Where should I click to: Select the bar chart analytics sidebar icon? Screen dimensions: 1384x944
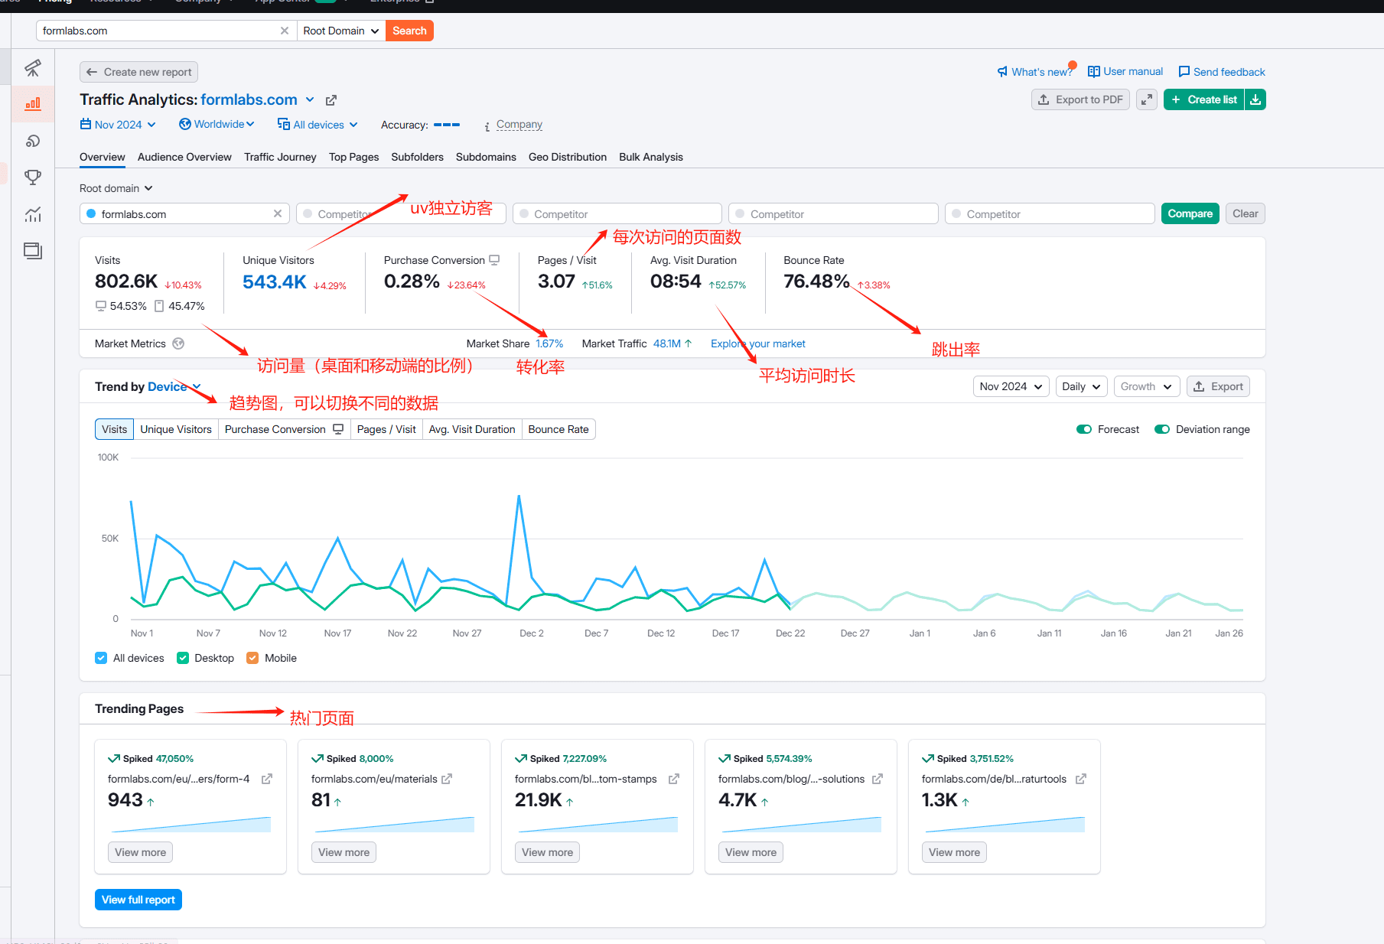tap(32, 103)
